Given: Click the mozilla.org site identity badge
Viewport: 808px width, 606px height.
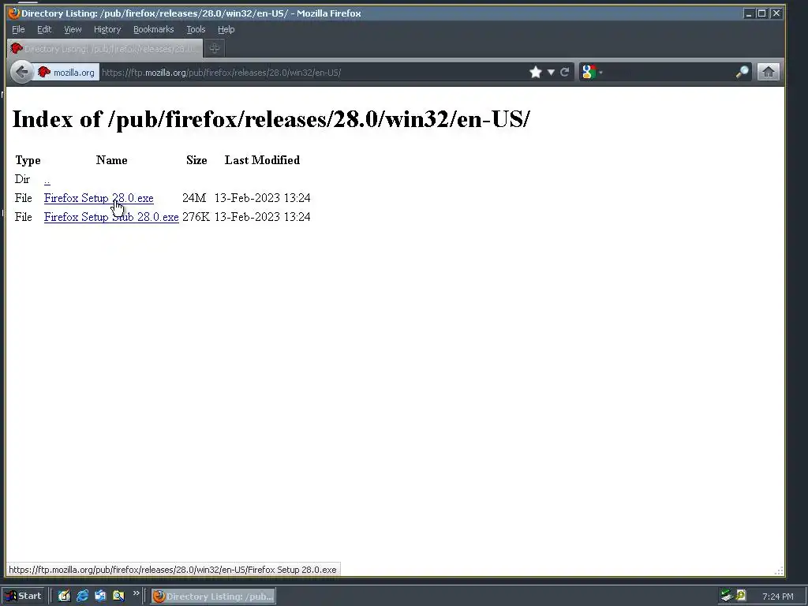Looking at the screenshot, I should point(66,73).
